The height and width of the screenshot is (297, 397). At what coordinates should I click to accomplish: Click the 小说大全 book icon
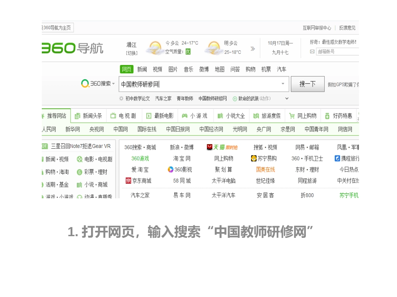220,116
